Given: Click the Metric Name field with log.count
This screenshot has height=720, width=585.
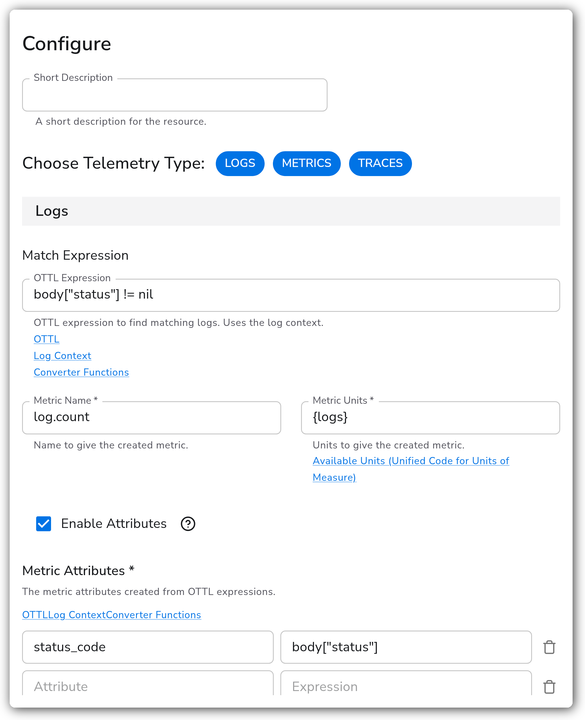Looking at the screenshot, I should (151, 418).
